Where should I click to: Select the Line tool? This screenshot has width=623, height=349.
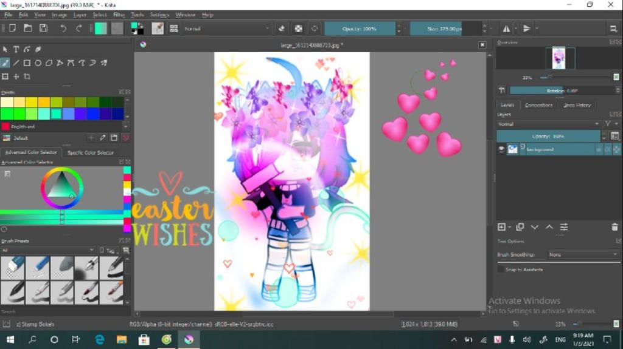(16, 63)
